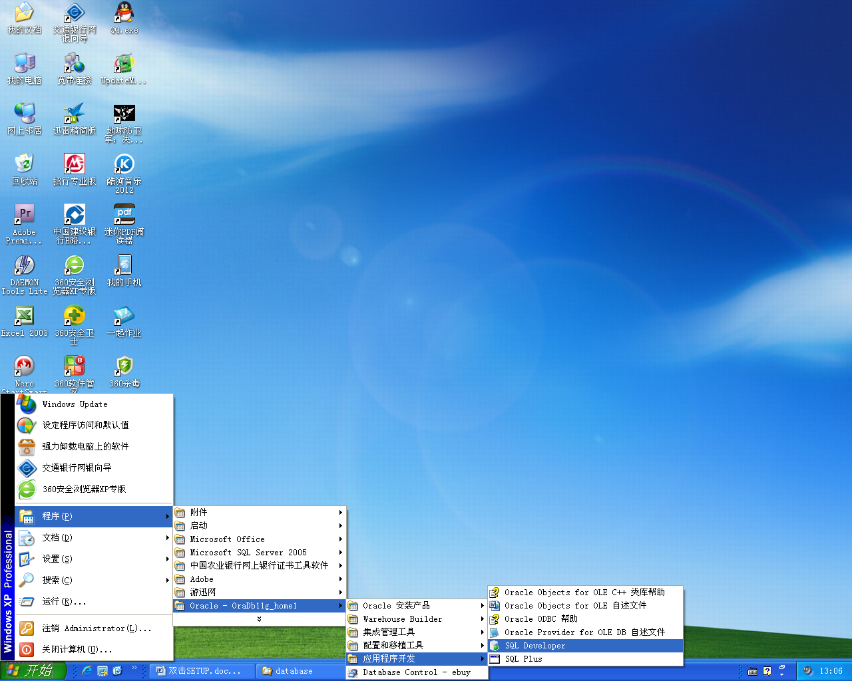Screen dimensions: 852x681
Task: Expand the 配置和移植工具 submenu
Action: click(x=417, y=646)
